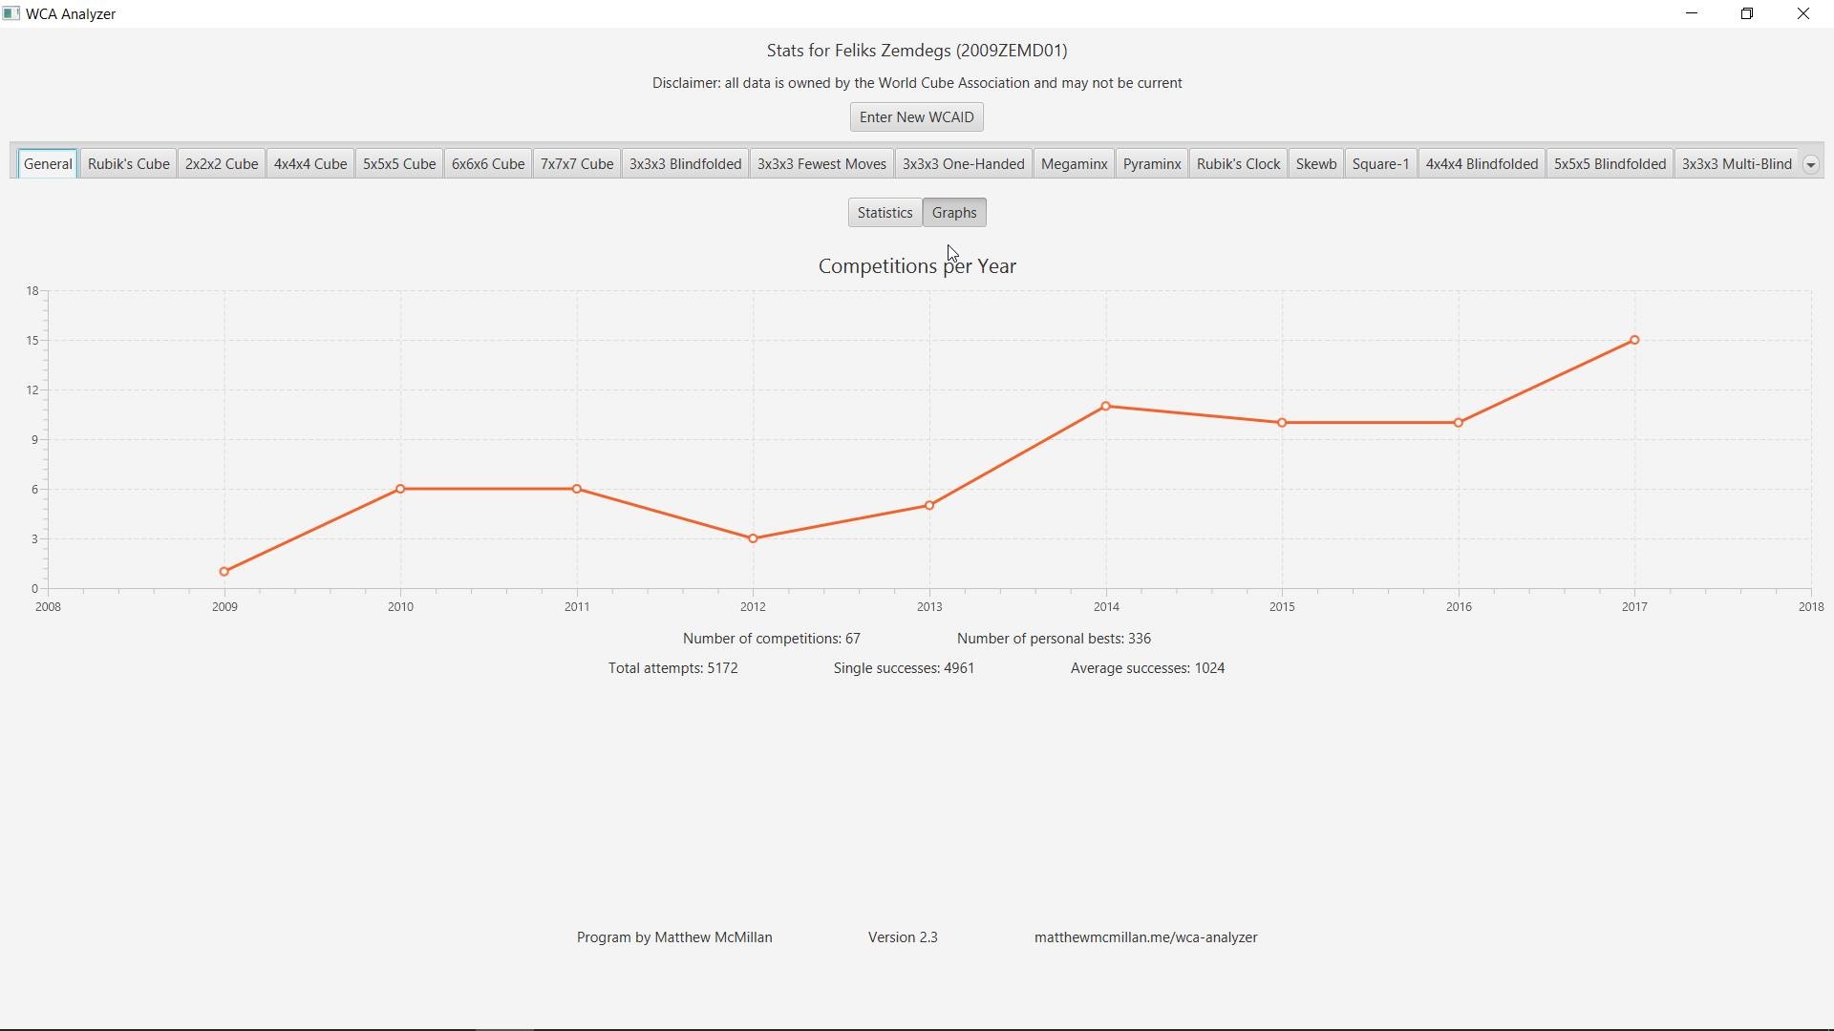Image resolution: width=1834 pixels, height=1031 pixels.
Task: Open the 3x3x3 Blindfolded tab
Action: pyautogui.click(x=685, y=164)
